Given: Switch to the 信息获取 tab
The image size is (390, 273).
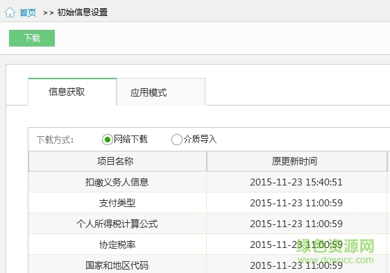Looking at the screenshot, I should point(72,92).
